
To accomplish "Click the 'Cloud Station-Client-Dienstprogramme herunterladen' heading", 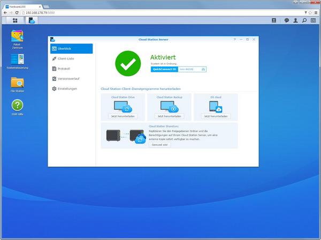I will (x=141, y=89).
